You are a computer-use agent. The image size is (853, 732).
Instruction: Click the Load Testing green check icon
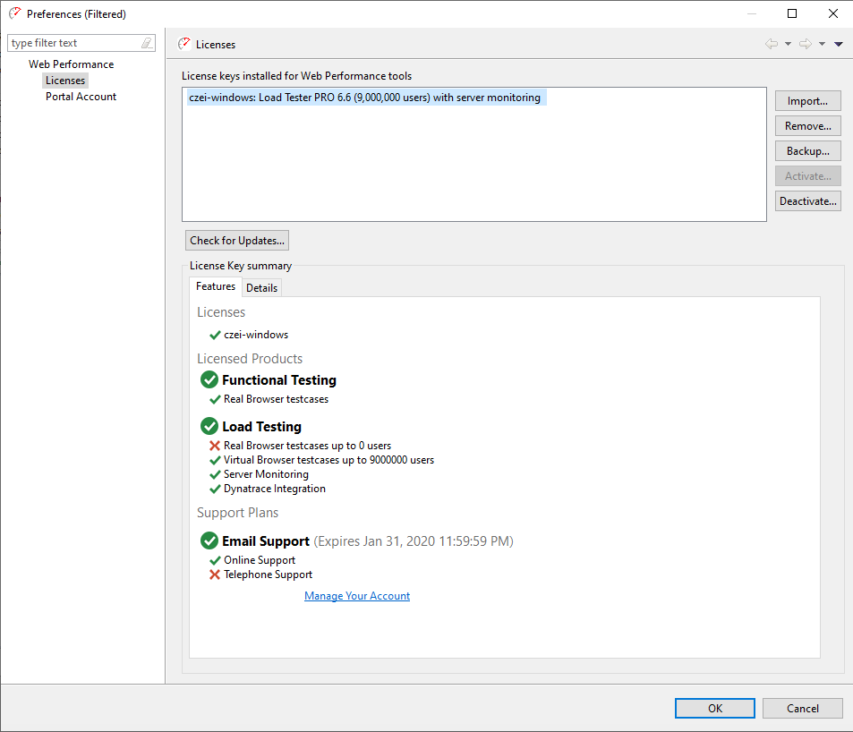[209, 426]
